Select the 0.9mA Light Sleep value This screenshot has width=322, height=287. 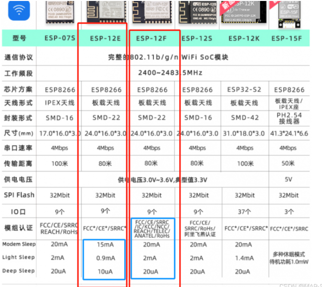point(106,258)
